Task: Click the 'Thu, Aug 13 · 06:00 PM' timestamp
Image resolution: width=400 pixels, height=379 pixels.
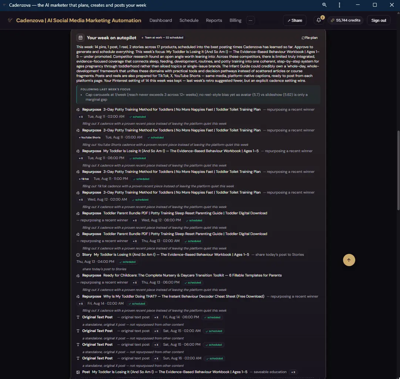Action: (x=161, y=282)
